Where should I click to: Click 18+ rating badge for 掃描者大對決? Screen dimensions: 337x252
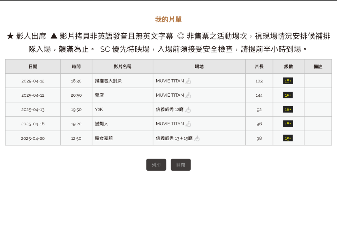[288, 81]
